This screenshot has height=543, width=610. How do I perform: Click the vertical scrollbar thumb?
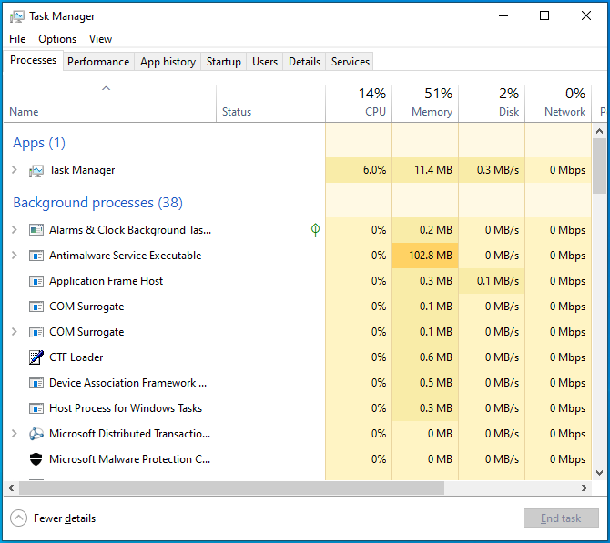coord(599,166)
